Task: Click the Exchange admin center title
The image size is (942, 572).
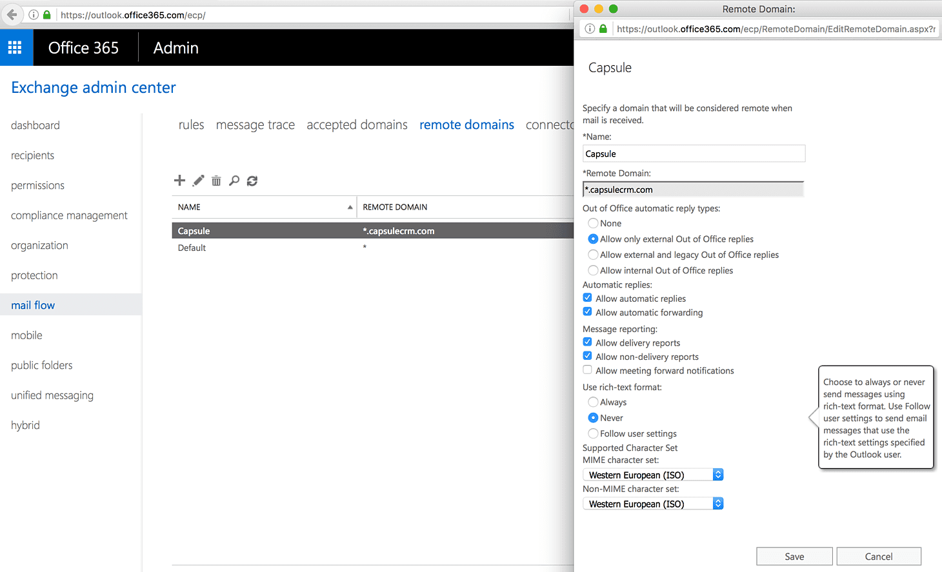Action: (x=94, y=88)
